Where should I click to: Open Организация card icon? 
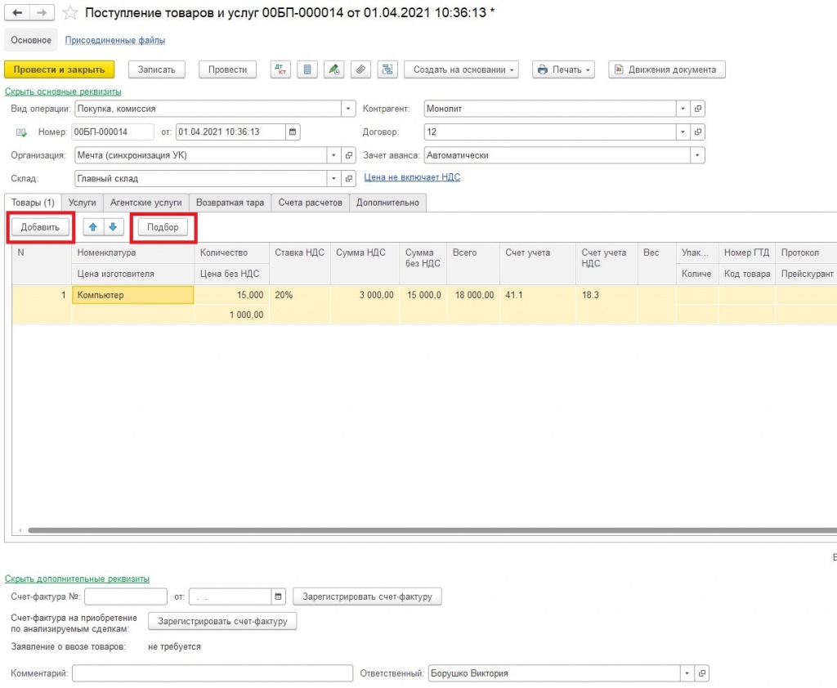[348, 155]
